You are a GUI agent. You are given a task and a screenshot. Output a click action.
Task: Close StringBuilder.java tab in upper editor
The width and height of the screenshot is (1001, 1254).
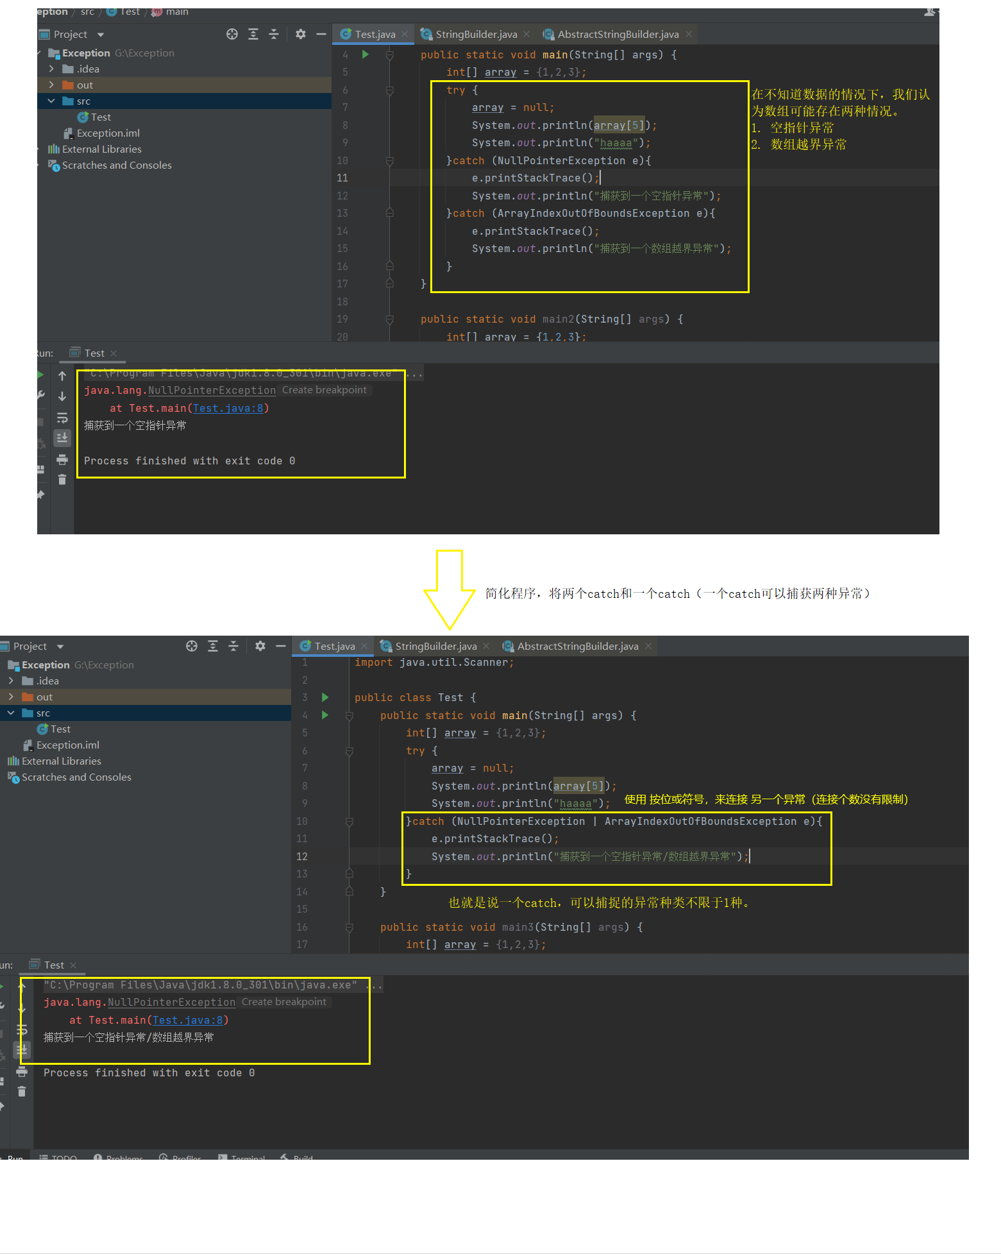[x=526, y=34]
